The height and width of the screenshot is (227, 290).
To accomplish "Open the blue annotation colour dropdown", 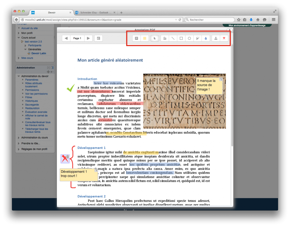I will 205,38.
